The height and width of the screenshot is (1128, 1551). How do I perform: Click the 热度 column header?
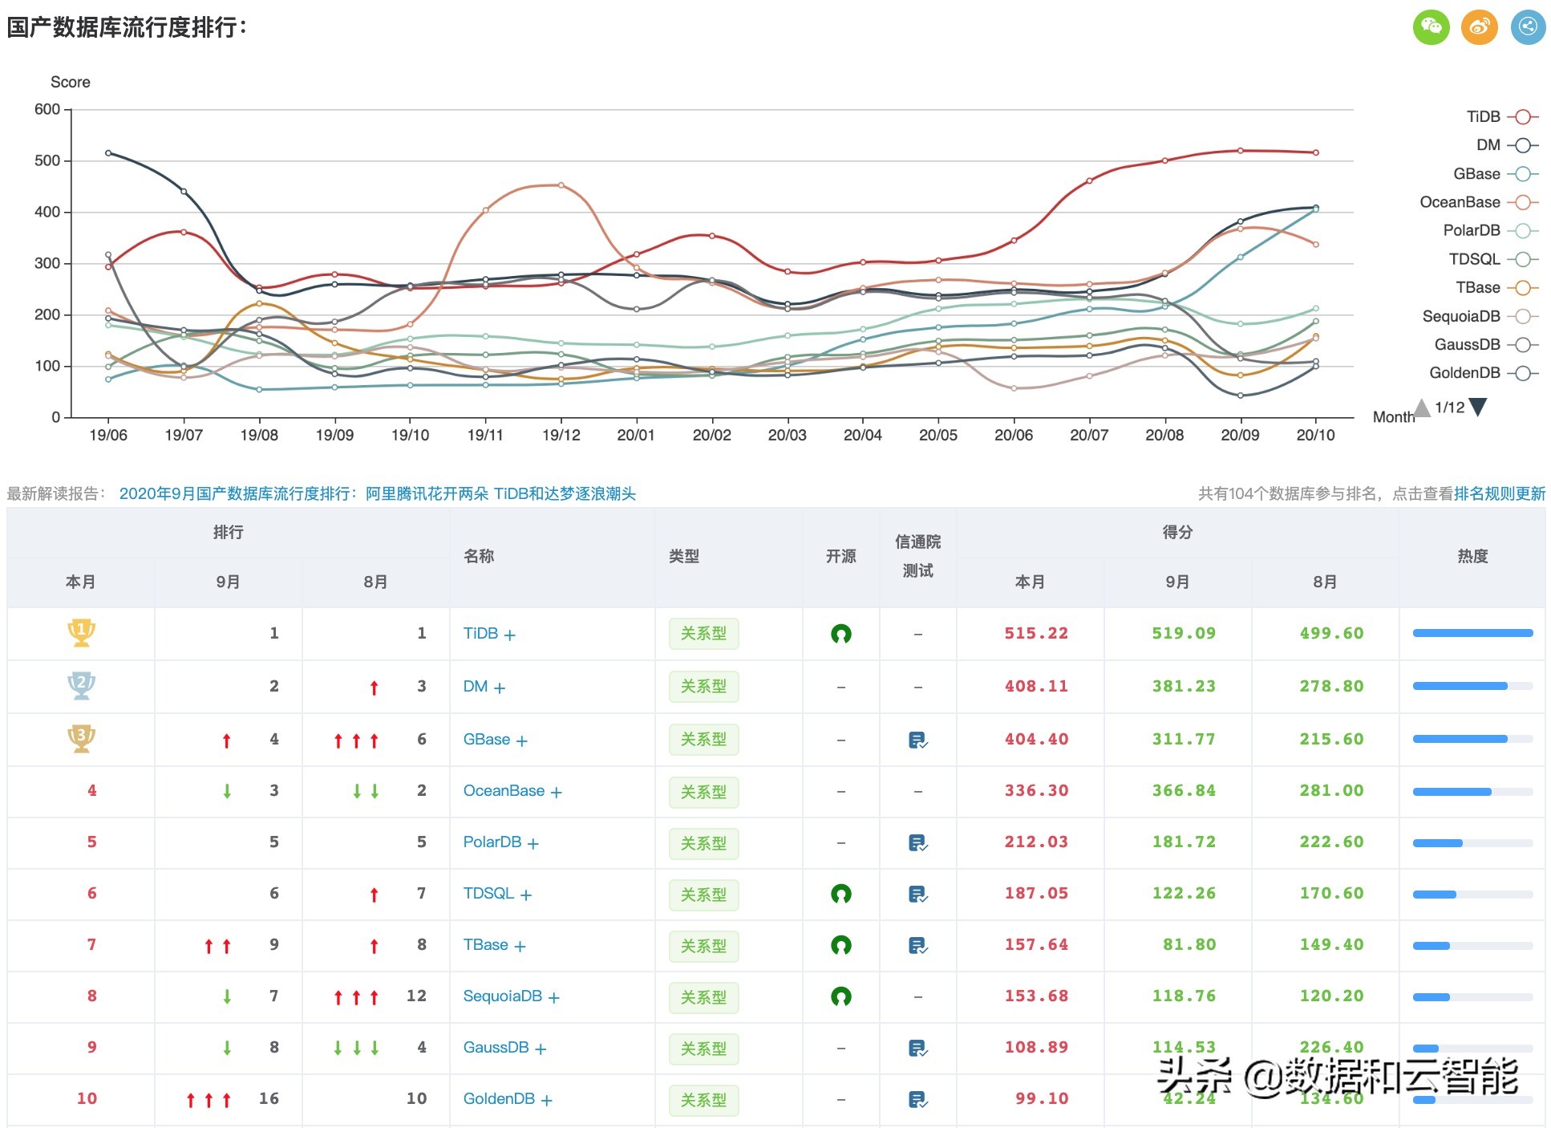(x=1472, y=556)
